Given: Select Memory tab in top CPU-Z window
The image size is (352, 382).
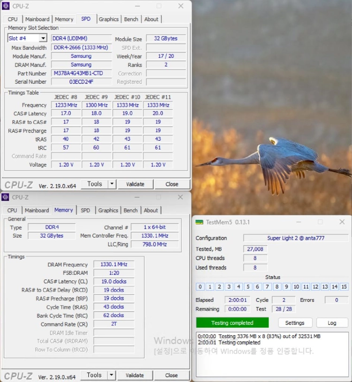Looking at the screenshot, I should [x=64, y=19].
